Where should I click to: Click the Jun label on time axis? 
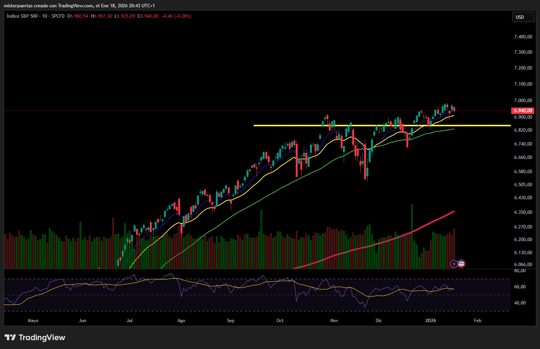click(x=83, y=321)
